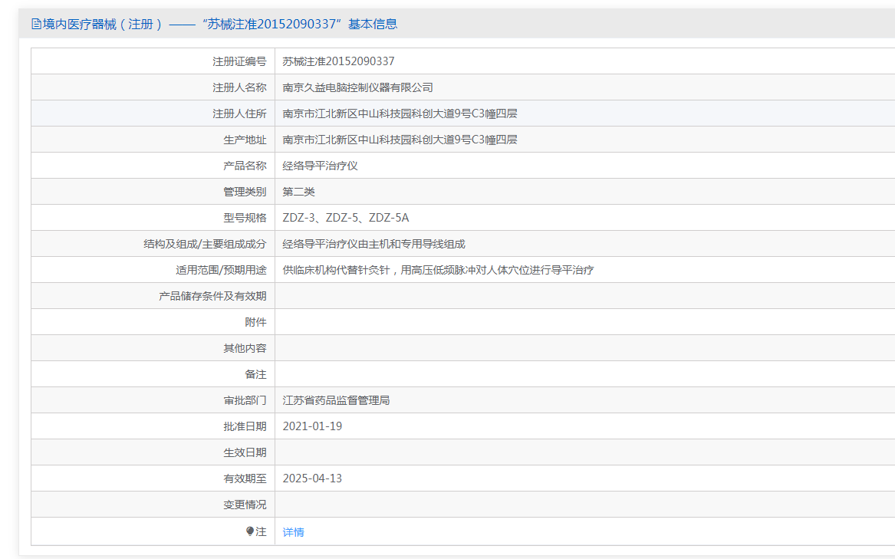
Task: Select company name 南京久益电脑控制仪器有限公司
Action: 358,87
